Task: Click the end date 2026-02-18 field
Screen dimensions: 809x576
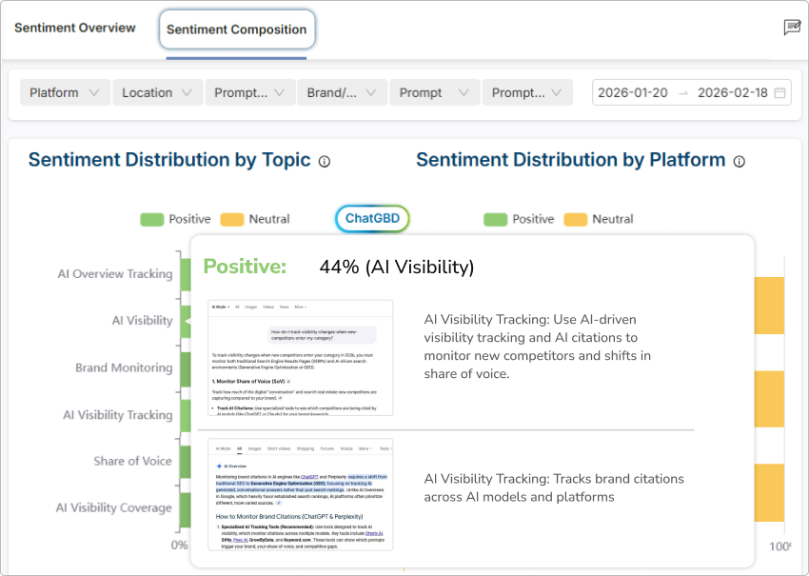Action: (732, 92)
